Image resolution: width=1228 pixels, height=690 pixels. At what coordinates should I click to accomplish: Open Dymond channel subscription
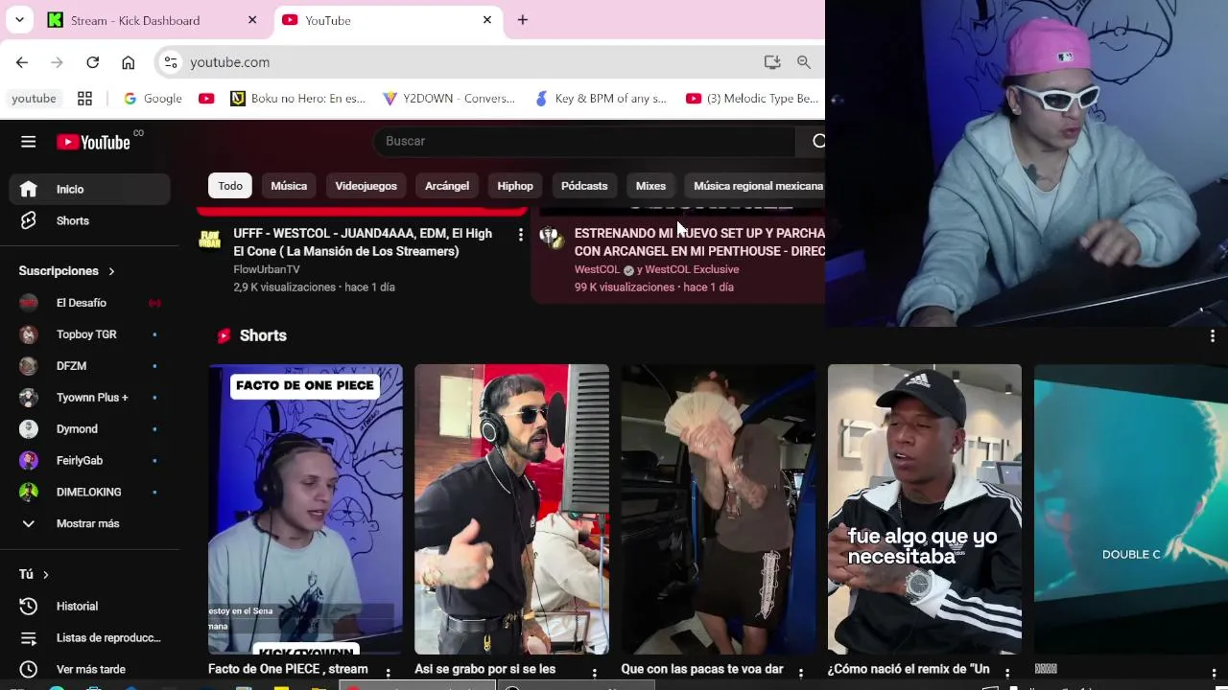point(90,429)
